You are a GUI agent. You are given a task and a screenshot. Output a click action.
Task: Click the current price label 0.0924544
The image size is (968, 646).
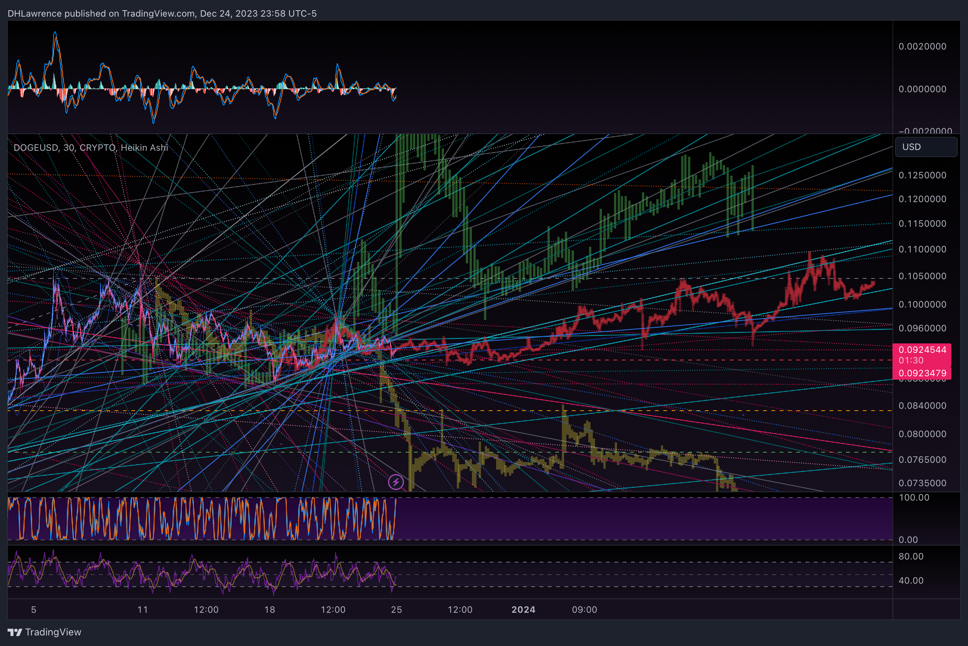(922, 350)
